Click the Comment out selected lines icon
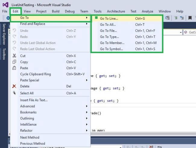This screenshot has width=196, height=148. pyautogui.click(x=176, y=18)
